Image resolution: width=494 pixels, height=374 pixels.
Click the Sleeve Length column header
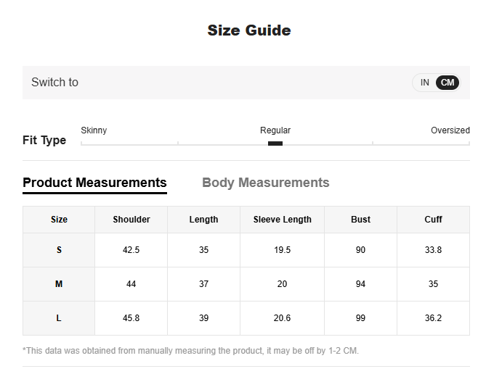282,220
